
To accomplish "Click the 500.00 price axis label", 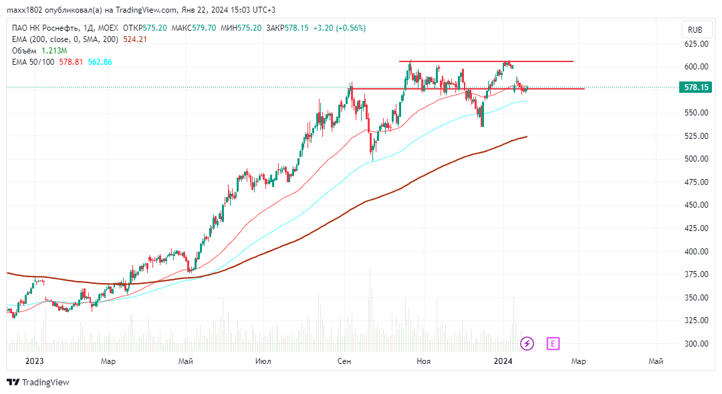I will pos(696,159).
